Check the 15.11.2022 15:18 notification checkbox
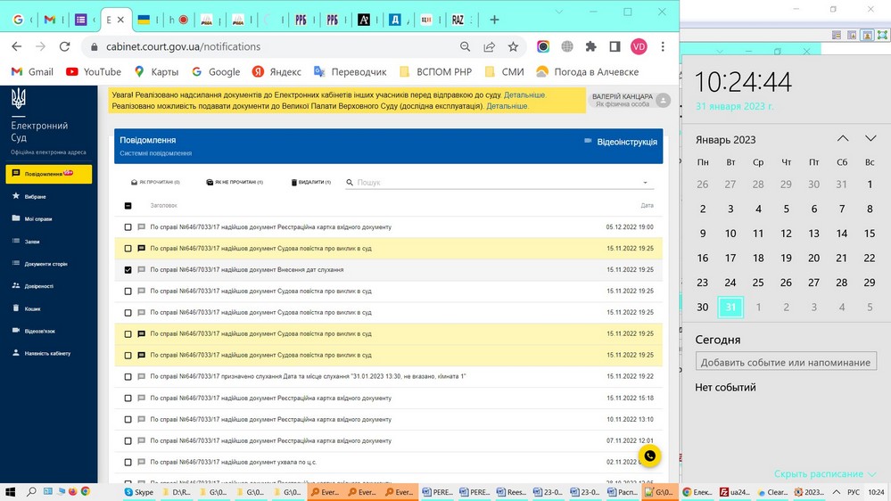 (128, 398)
